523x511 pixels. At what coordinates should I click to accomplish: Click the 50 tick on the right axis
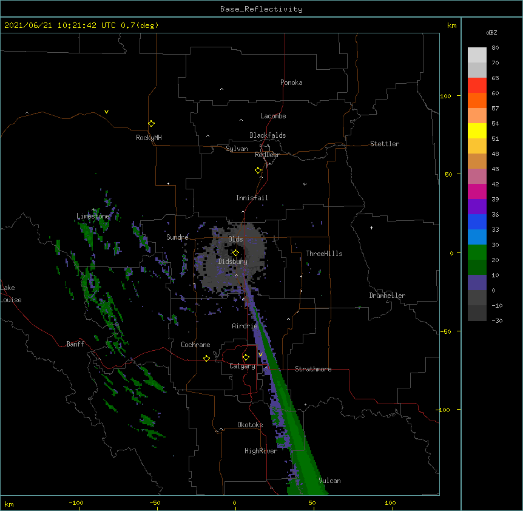[x=448, y=174]
